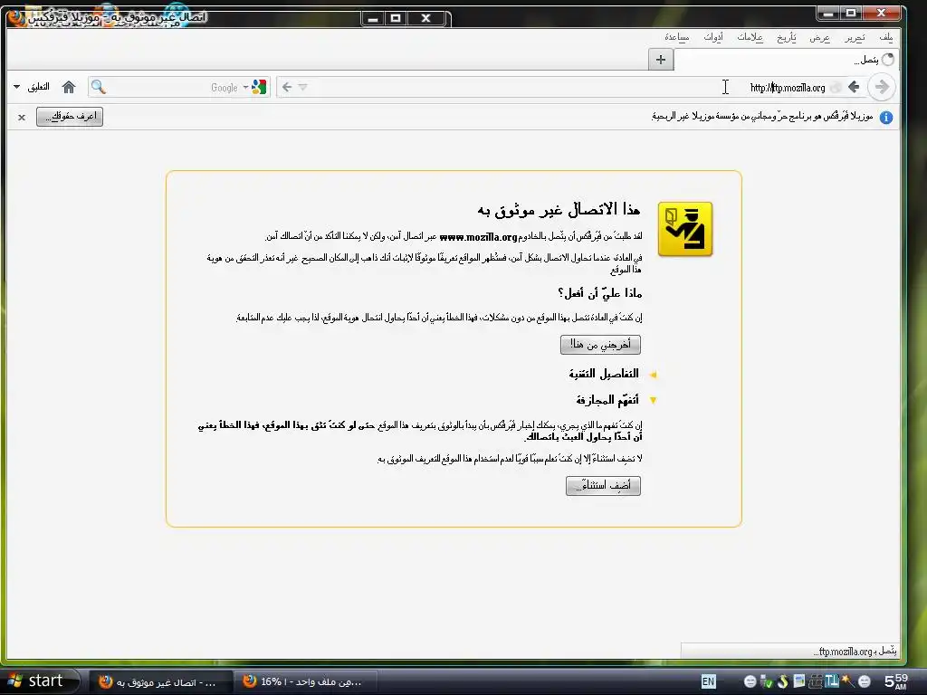This screenshot has width=927, height=695.
Task: Switch to the 16% download taskbar window
Action: tap(305, 682)
